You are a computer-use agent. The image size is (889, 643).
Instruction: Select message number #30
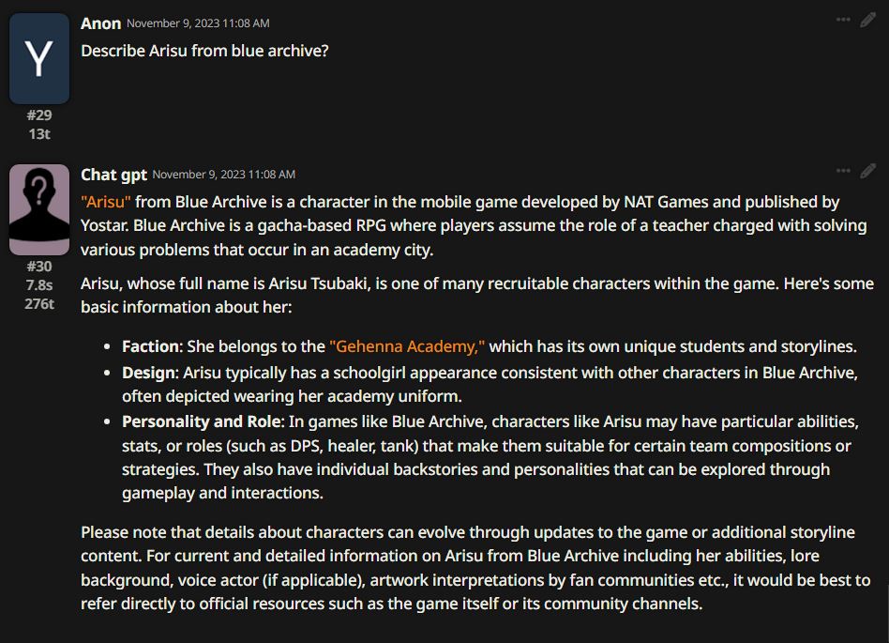click(x=39, y=267)
